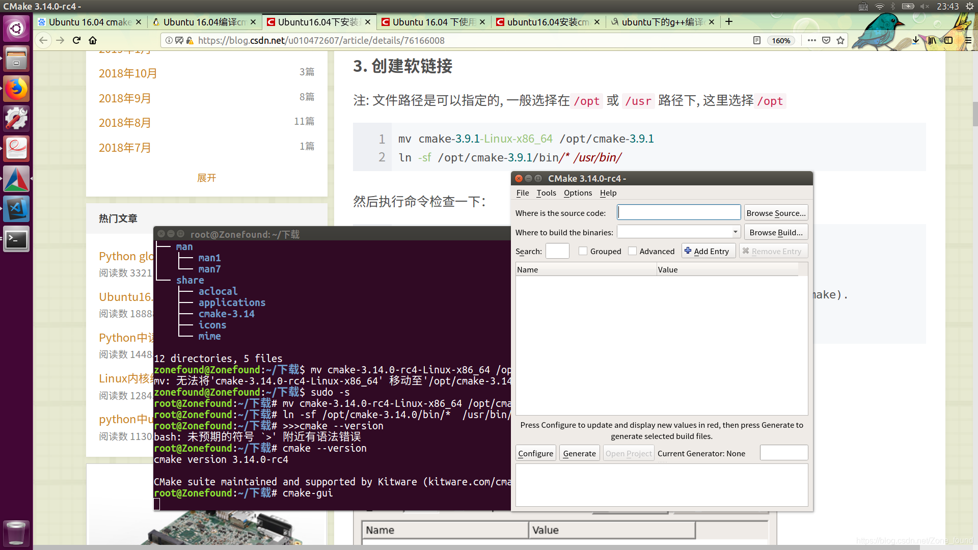Enable the Add Entry option in CMake

[x=707, y=251]
